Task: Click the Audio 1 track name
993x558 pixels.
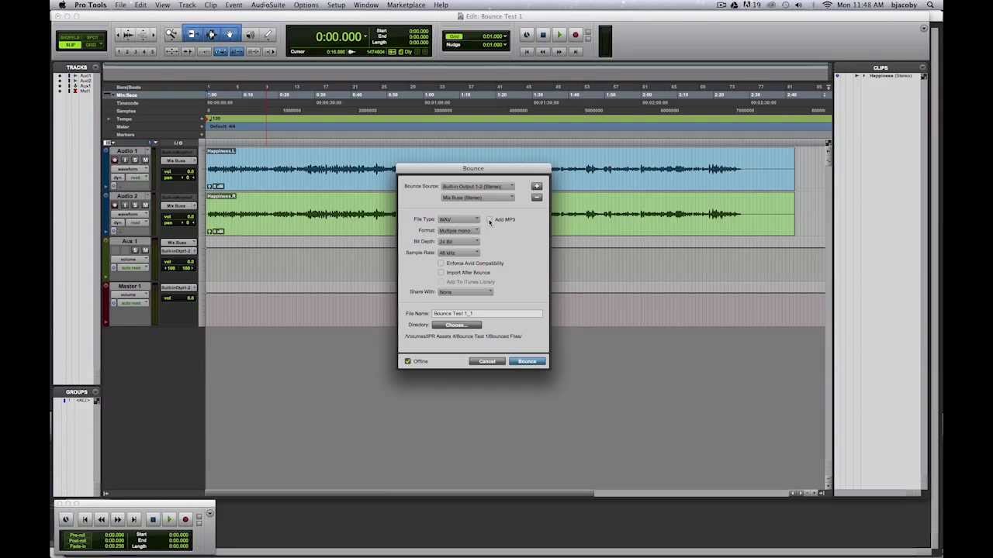Action: pyautogui.click(x=127, y=150)
